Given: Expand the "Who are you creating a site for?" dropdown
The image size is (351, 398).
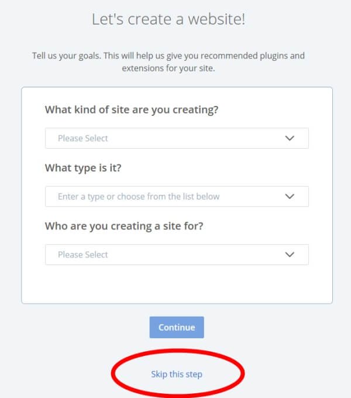Looking at the screenshot, I should pyautogui.click(x=175, y=255).
